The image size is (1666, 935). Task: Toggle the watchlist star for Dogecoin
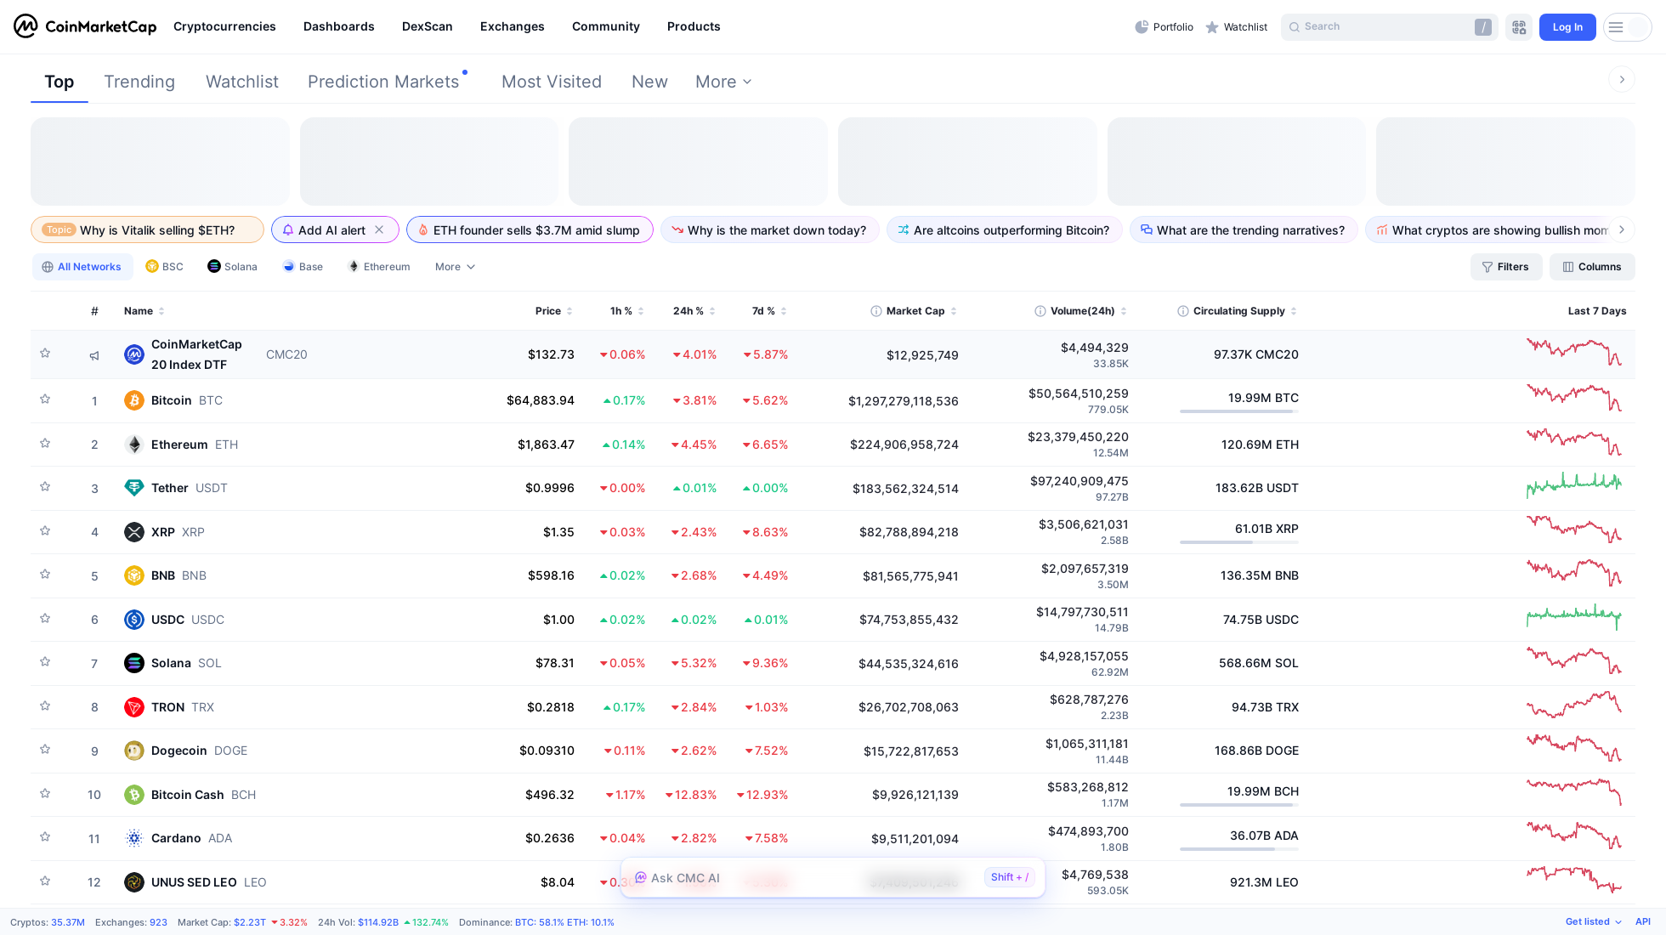(45, 750)
